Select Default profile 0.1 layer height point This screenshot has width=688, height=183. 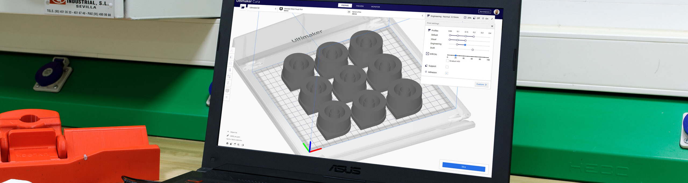point(458,36)
